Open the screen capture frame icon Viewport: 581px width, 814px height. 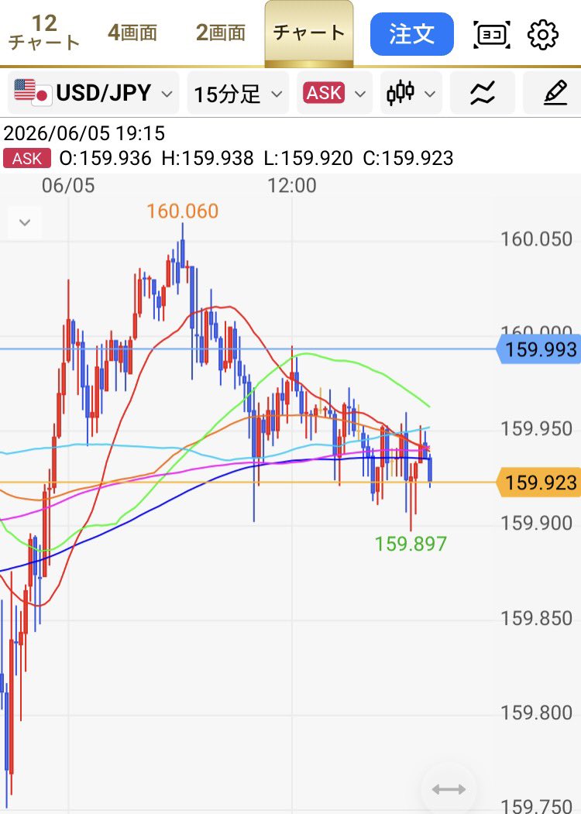(x=492, y=35)
